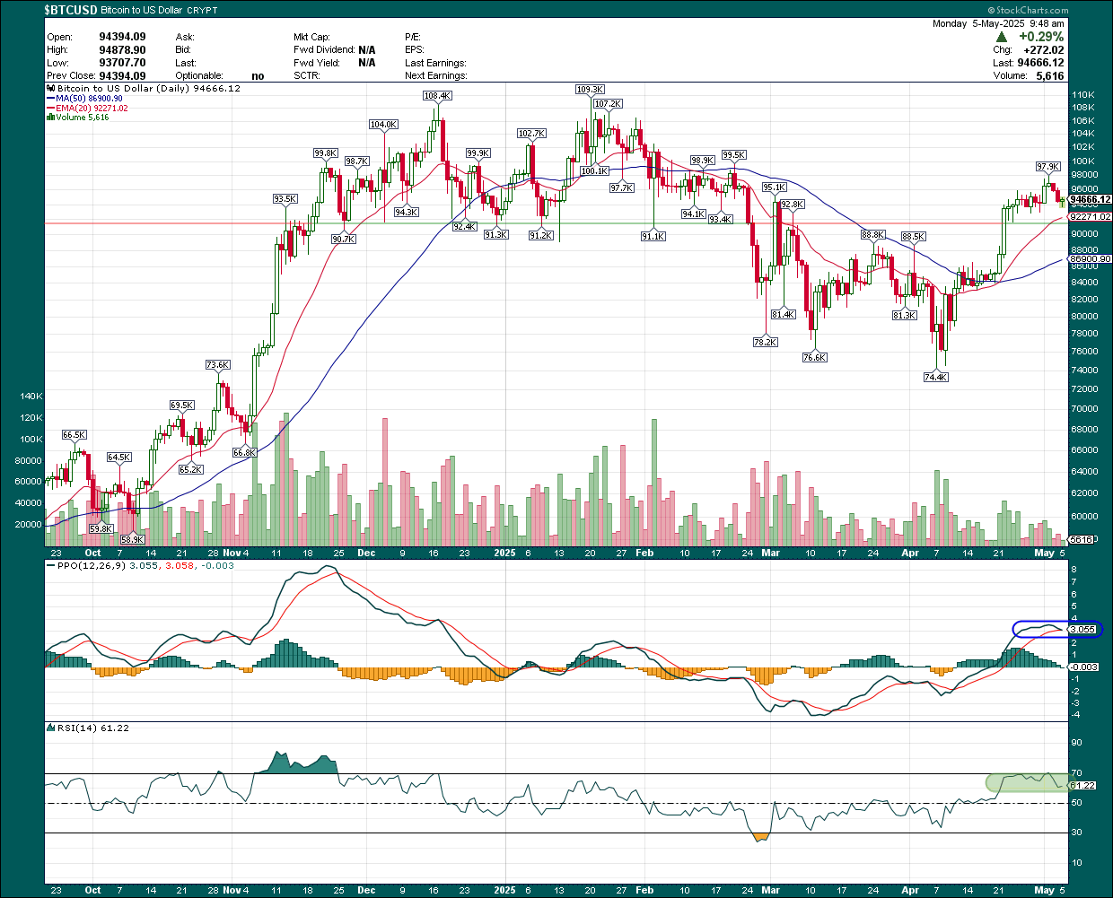Select the 2025 label on the date axis

tap(505, 553)
